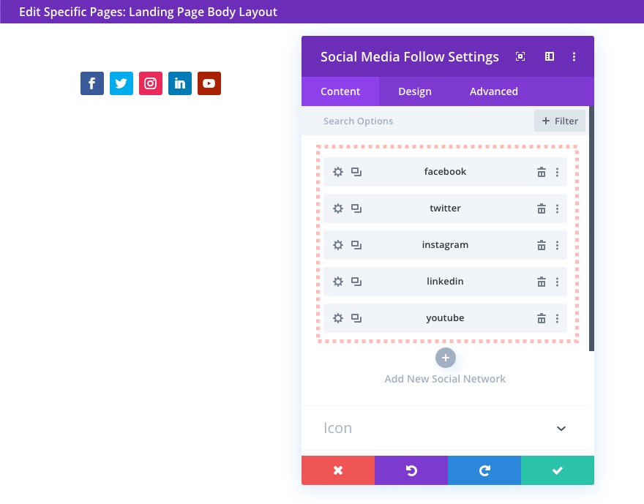Click the Facebook icon in preview
Viewport: 644px width, 504px height.
92,83
